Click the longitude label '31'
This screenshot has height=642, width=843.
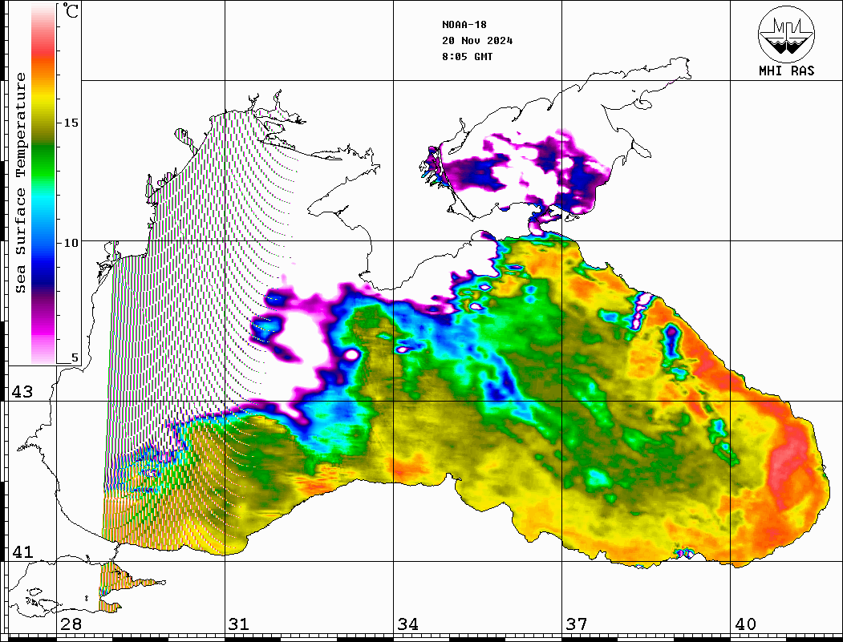pos(239,624)
